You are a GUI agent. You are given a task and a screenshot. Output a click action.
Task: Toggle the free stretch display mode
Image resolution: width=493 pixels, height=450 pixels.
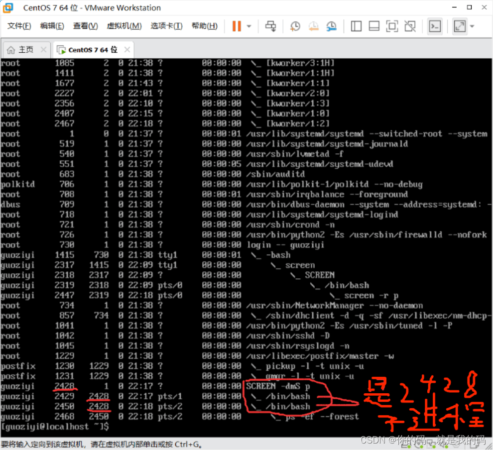(x=459, y=26)
